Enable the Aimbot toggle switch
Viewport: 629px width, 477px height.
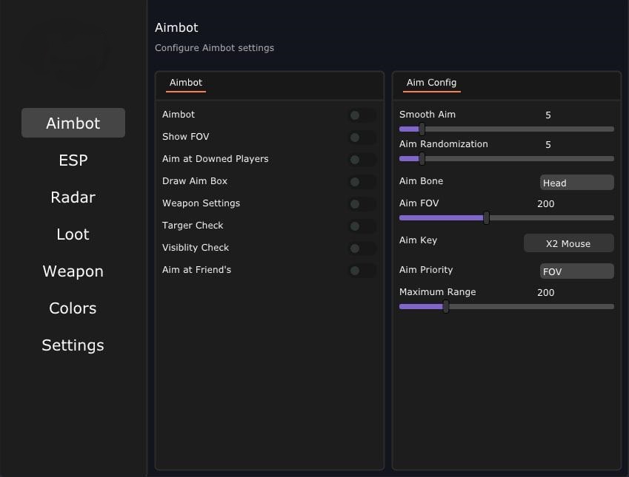(362, 115)
